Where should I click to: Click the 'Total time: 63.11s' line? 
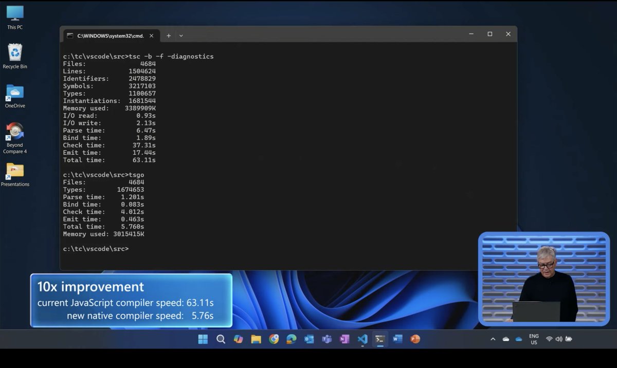pos(110,160)
